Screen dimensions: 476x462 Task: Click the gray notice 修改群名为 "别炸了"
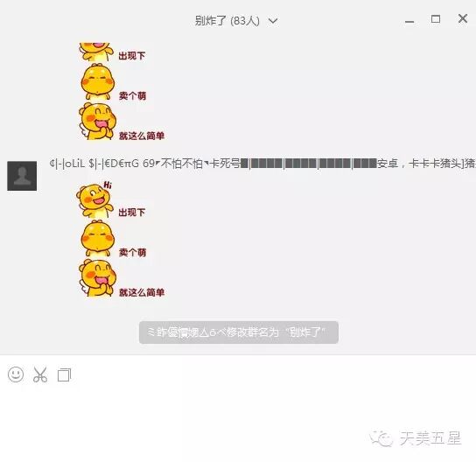tap(239, 332)
